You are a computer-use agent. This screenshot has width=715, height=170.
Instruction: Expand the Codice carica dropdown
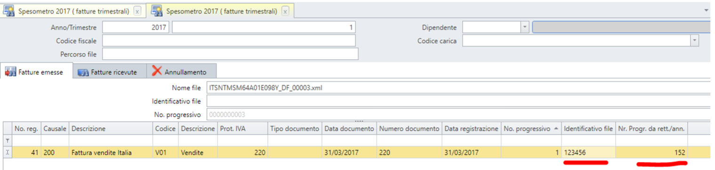(x=694, y=41)
